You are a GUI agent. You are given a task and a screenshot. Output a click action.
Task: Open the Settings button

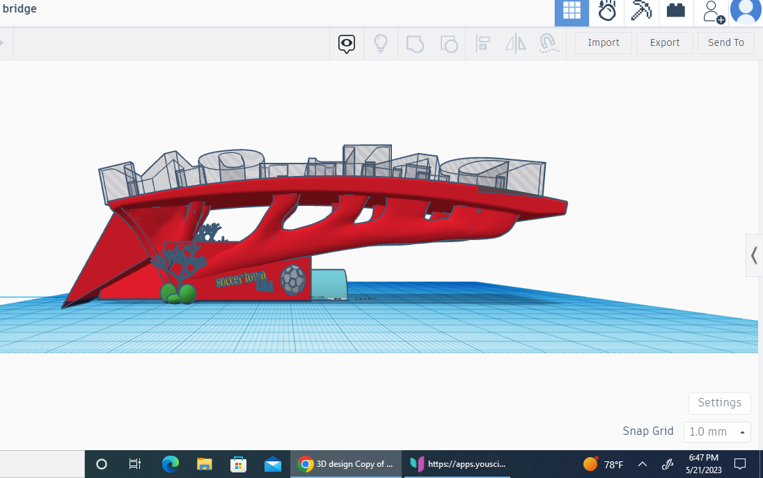720,403
